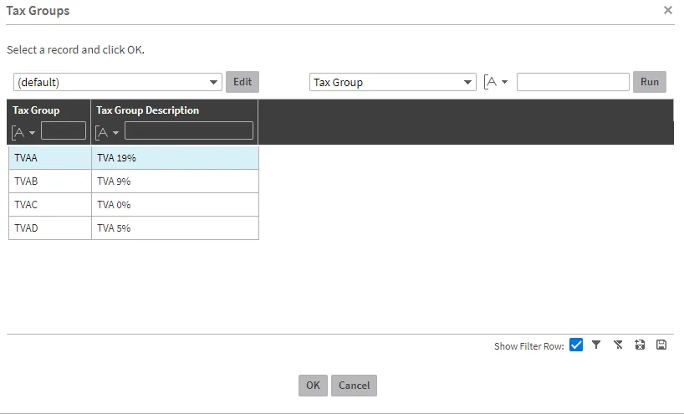Close the Tax Groups dialog

[668, 10]
